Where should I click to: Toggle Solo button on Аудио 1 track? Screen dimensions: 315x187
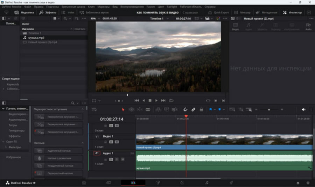(x=117, y=159)
